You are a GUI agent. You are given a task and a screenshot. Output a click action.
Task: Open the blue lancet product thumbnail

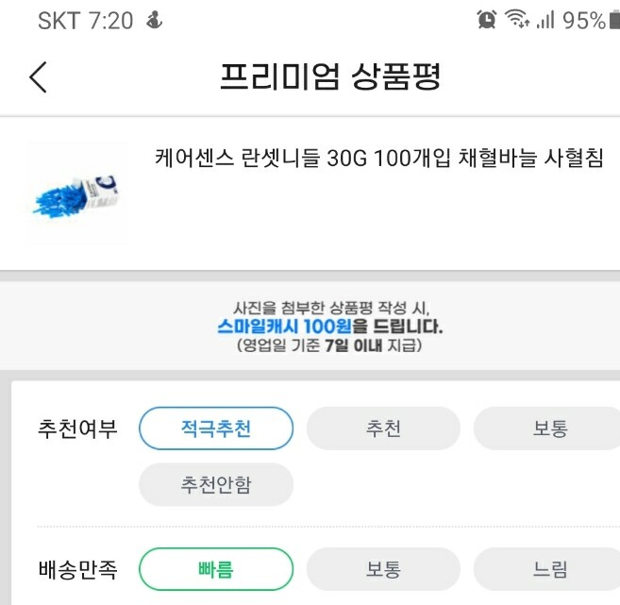pyautogui.click(x=76, y=193)
